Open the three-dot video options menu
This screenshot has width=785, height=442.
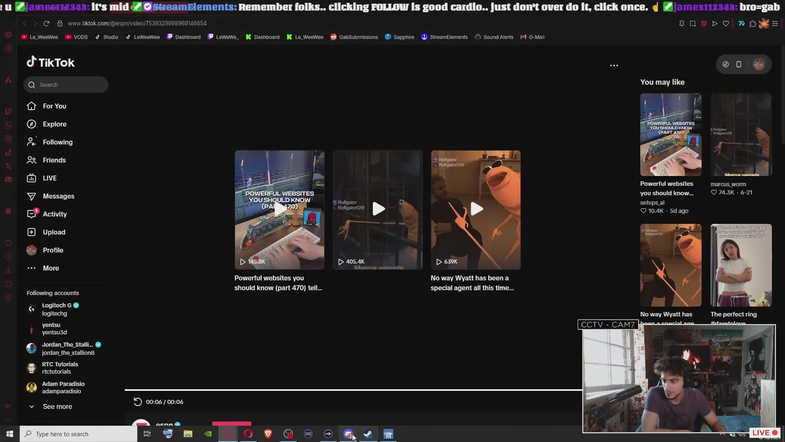pos(614,65)
